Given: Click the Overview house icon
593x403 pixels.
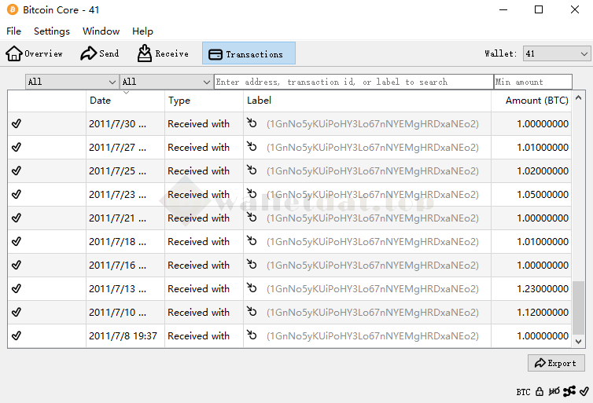Looking at the screenshot, I should (14, 53).
